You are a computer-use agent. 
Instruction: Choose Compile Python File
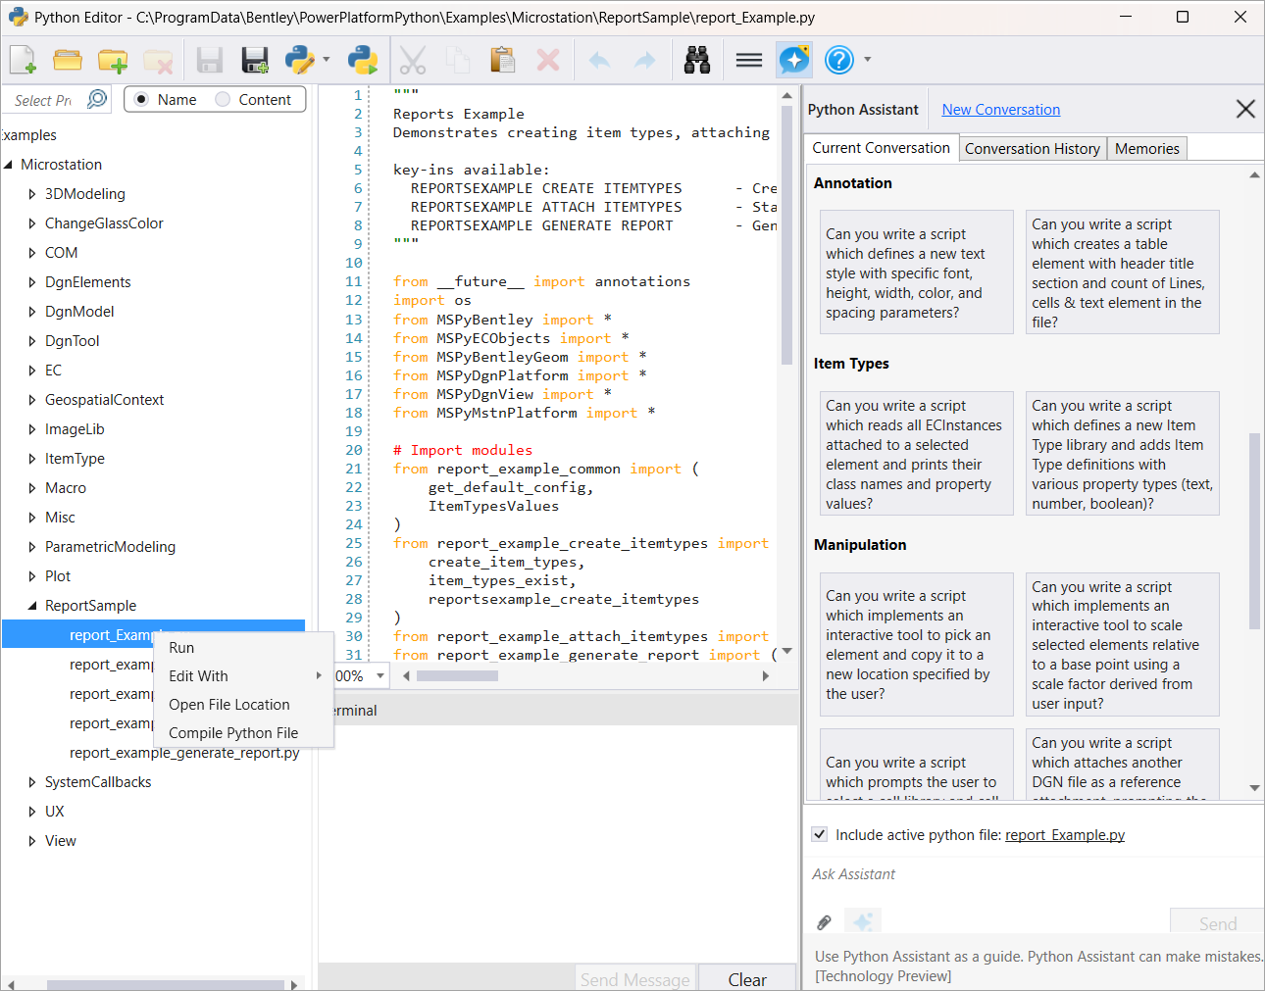[243, 733]
